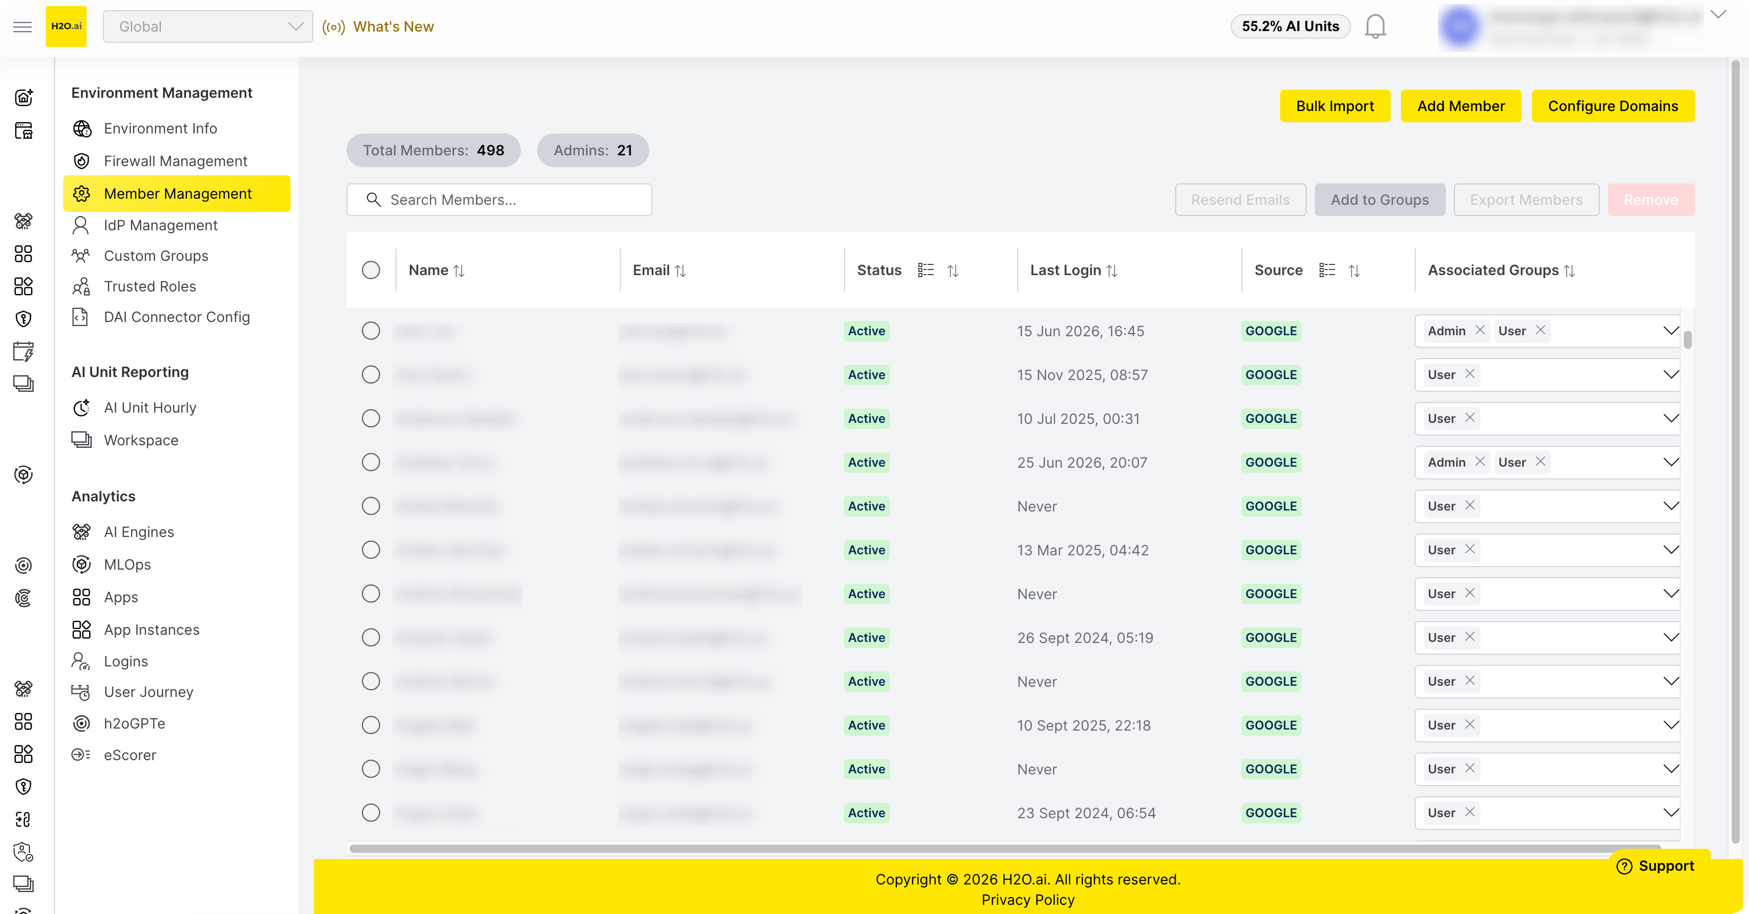Viewport: 1749px width, 914px height.
Task: Focus the Search Members field
Action: point(499,200)
